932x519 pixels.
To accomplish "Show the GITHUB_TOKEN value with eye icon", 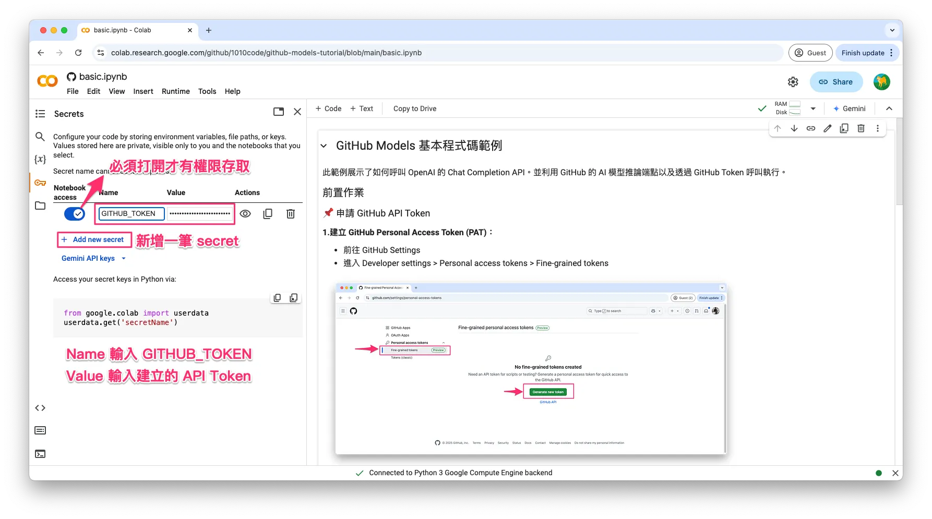I will point(245,214).
